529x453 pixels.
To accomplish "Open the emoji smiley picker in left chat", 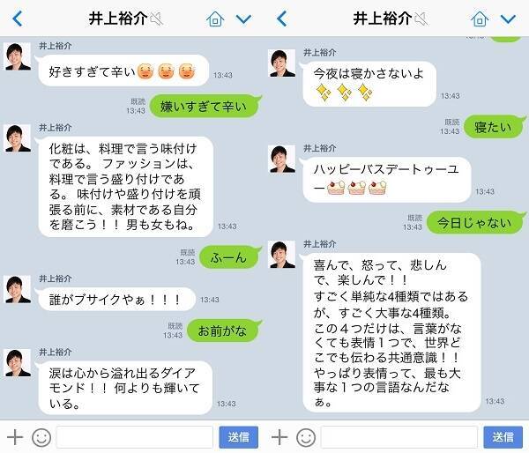I will pos(41,437).
